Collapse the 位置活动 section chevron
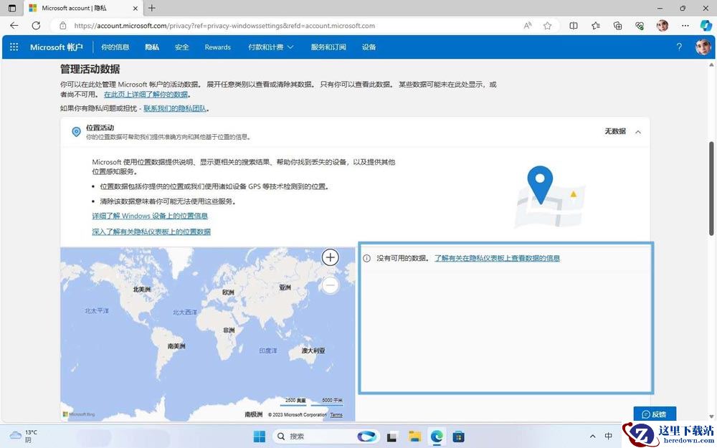717x448 pixels. 638,132
